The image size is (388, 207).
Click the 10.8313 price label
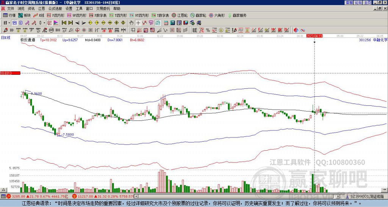(x=10, y=73)
